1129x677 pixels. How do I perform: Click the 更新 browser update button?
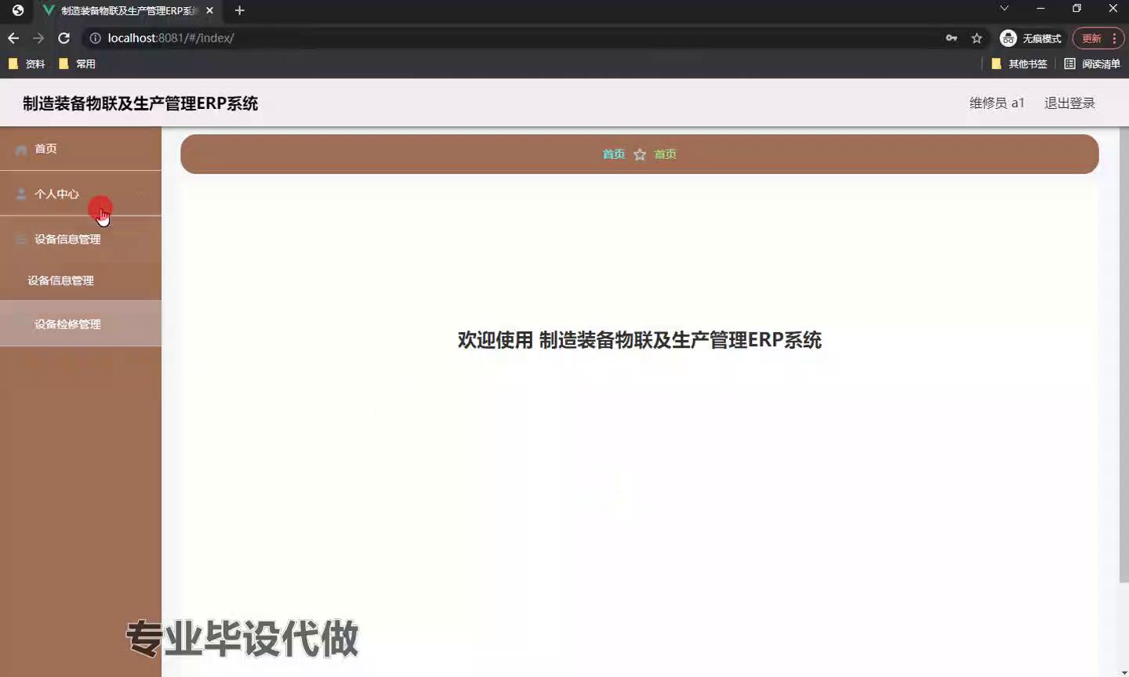tap(1091, 38)
